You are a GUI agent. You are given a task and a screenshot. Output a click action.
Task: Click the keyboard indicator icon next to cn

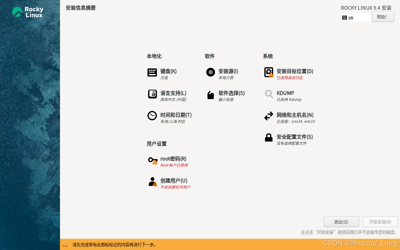click(344, 17)
